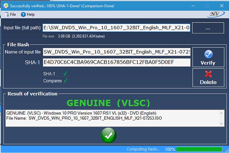The width and height of the screenshot is (230, 153).
Task: Click the Computing hash... status text
Action: (x=143, y=149)
